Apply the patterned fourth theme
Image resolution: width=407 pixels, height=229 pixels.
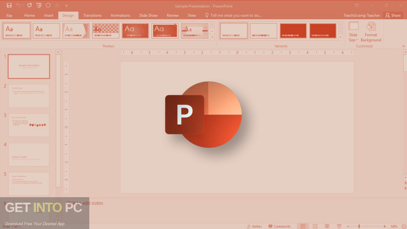106,31
